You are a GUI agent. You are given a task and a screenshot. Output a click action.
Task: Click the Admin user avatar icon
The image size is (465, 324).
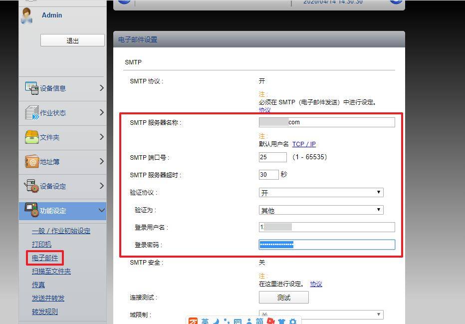click(x=26, y=15)
